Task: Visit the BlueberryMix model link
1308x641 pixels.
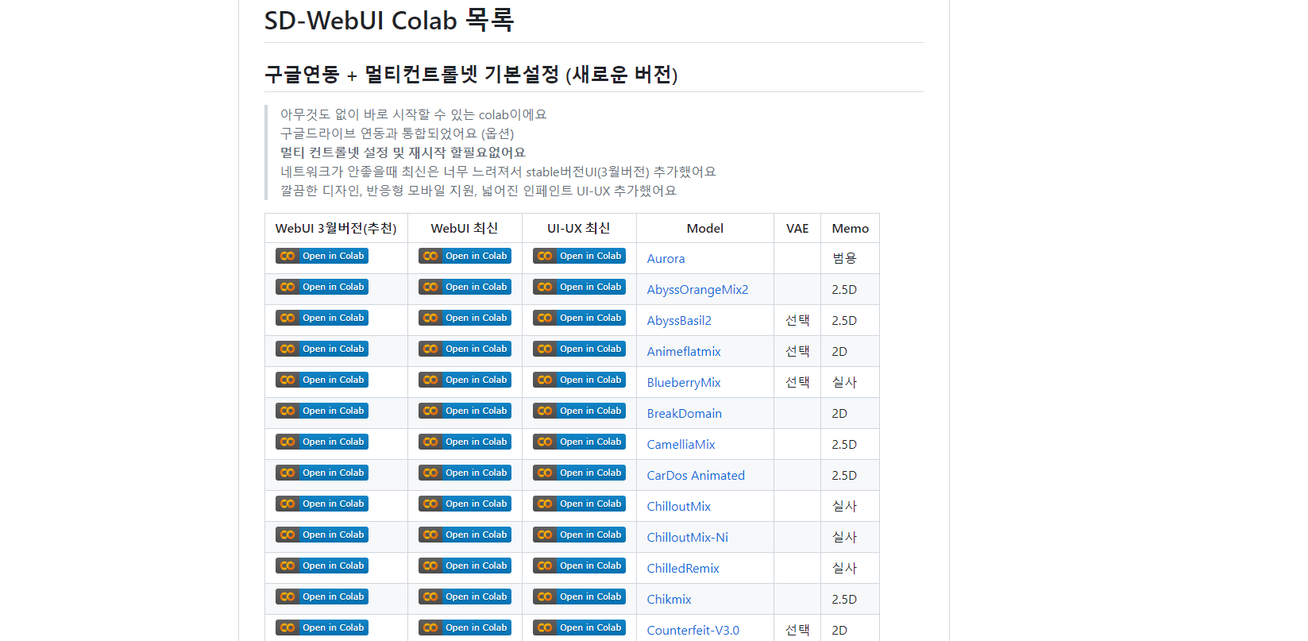Action: (x=684, y=382)
